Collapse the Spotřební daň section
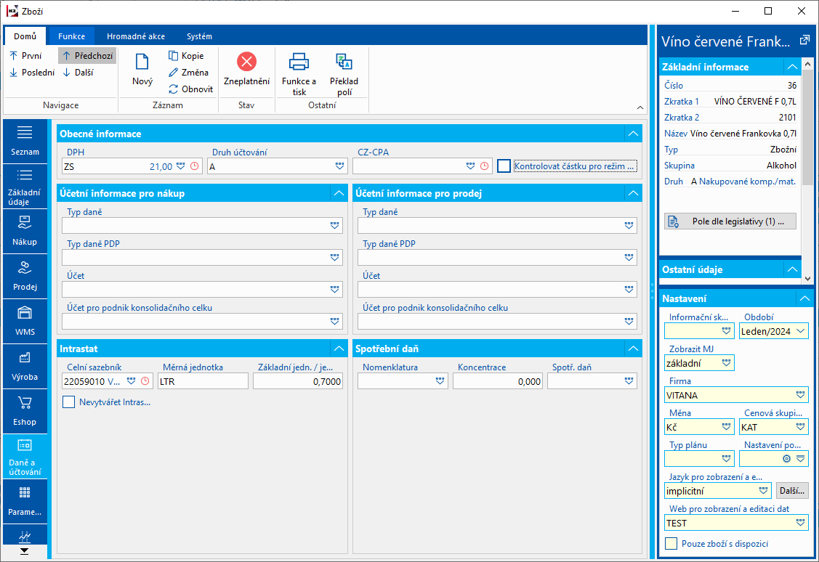This screenshot has width=819, height=562. 633,349
